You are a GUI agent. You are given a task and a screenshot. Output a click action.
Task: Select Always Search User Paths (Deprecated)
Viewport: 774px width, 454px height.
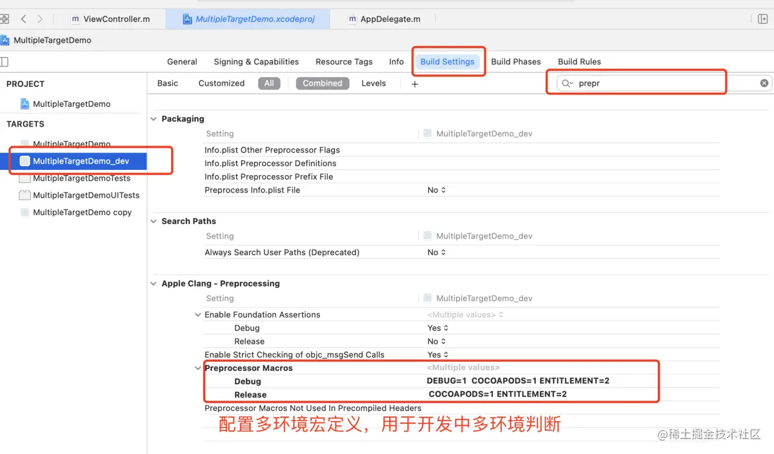click(282, 252)
